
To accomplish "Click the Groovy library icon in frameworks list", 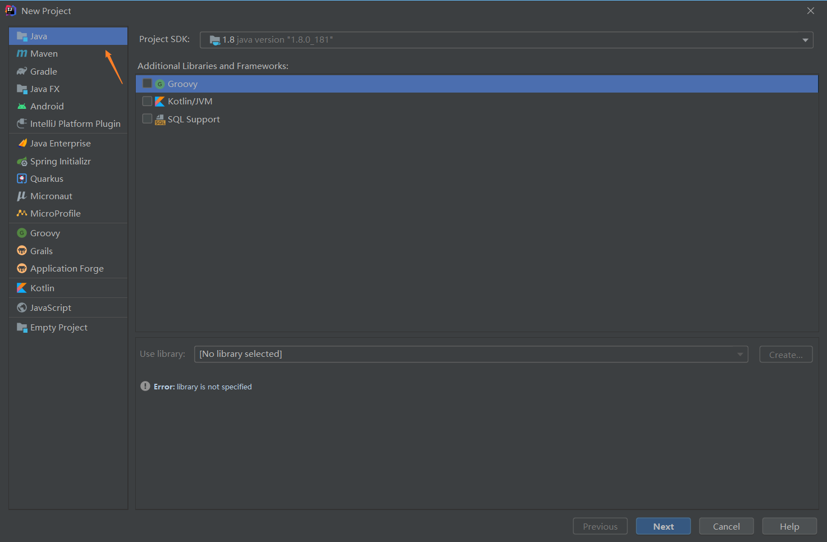I will pos(160,84).
